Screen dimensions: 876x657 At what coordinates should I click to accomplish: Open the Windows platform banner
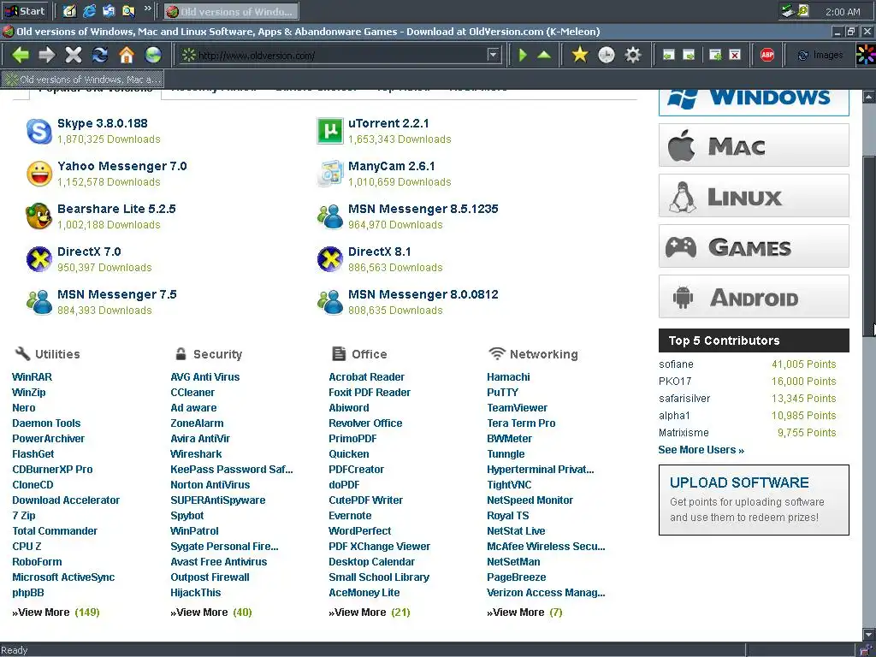tap(754, 103)
